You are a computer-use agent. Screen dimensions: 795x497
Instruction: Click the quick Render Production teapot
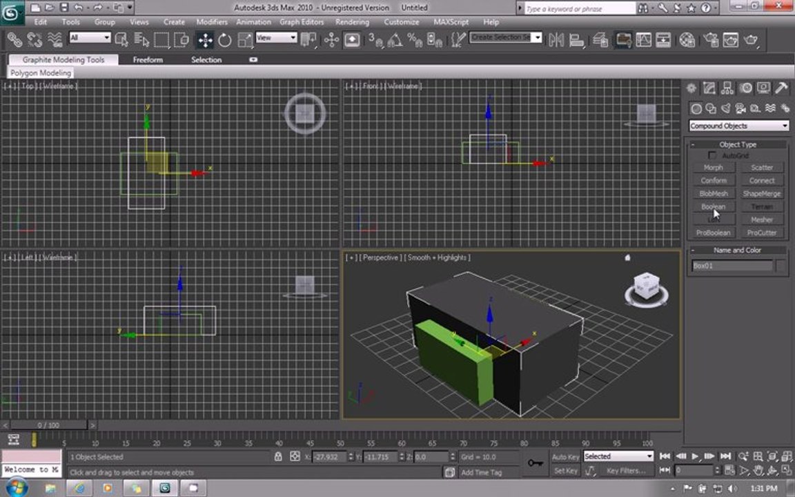coord(751,39)
